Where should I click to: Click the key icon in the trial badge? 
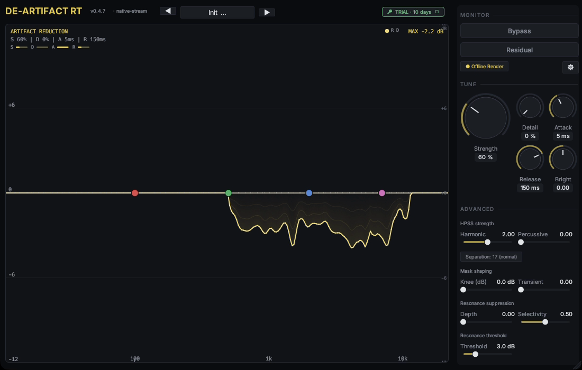[389, 12]
